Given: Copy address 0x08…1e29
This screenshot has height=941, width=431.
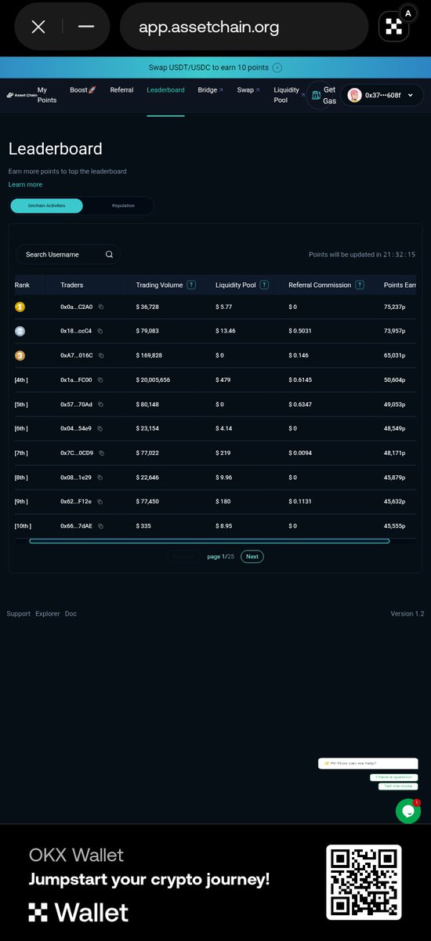Looking at the screenshot, I should (100, 477).
